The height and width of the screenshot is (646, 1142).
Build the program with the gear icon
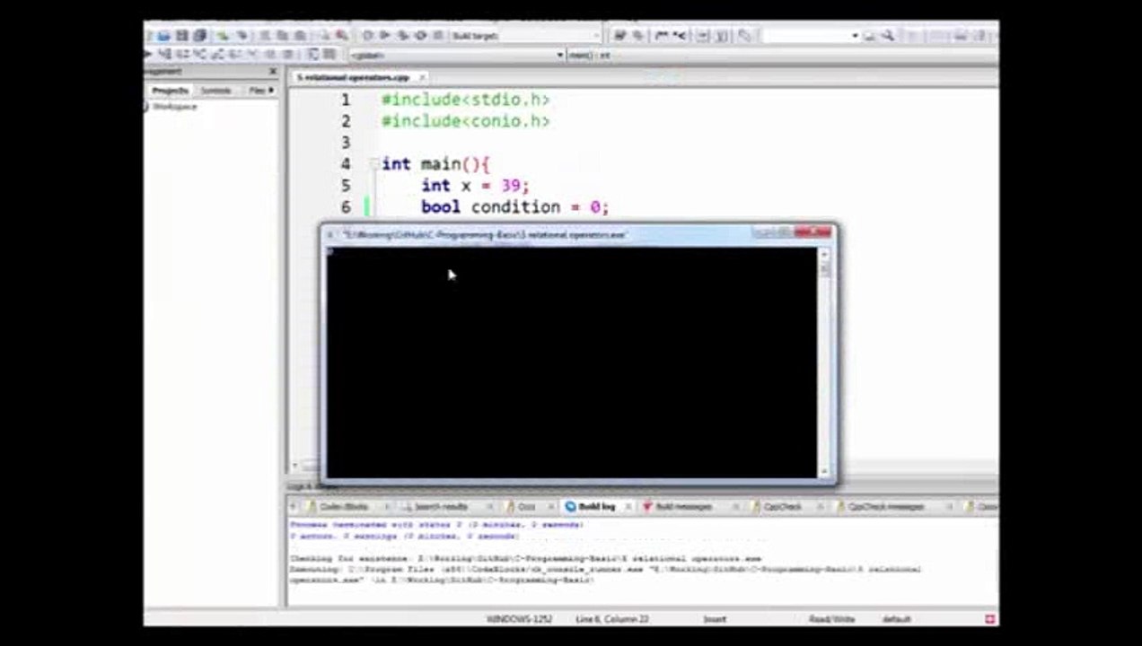pos(368,36)
